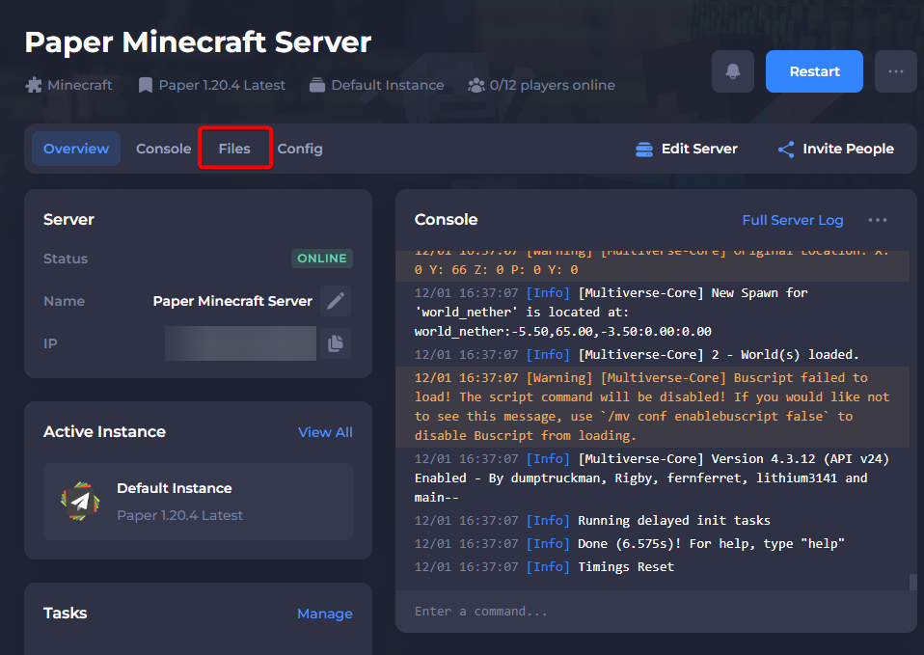The image size is (924, 655).
Task: Copy the server IP address
Action: [x=335, y=343]
